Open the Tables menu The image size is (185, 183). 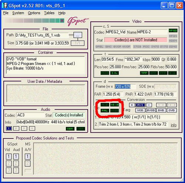click(49, 13)
